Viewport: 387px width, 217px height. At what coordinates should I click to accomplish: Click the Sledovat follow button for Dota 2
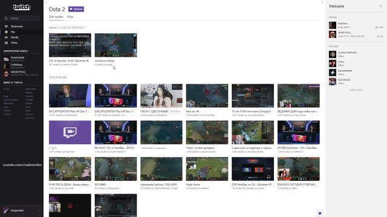coord(76,9)
